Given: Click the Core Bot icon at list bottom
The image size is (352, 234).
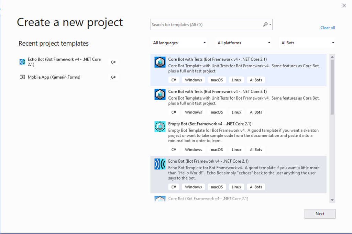Looking at the screenshot, I should (159, 199).
